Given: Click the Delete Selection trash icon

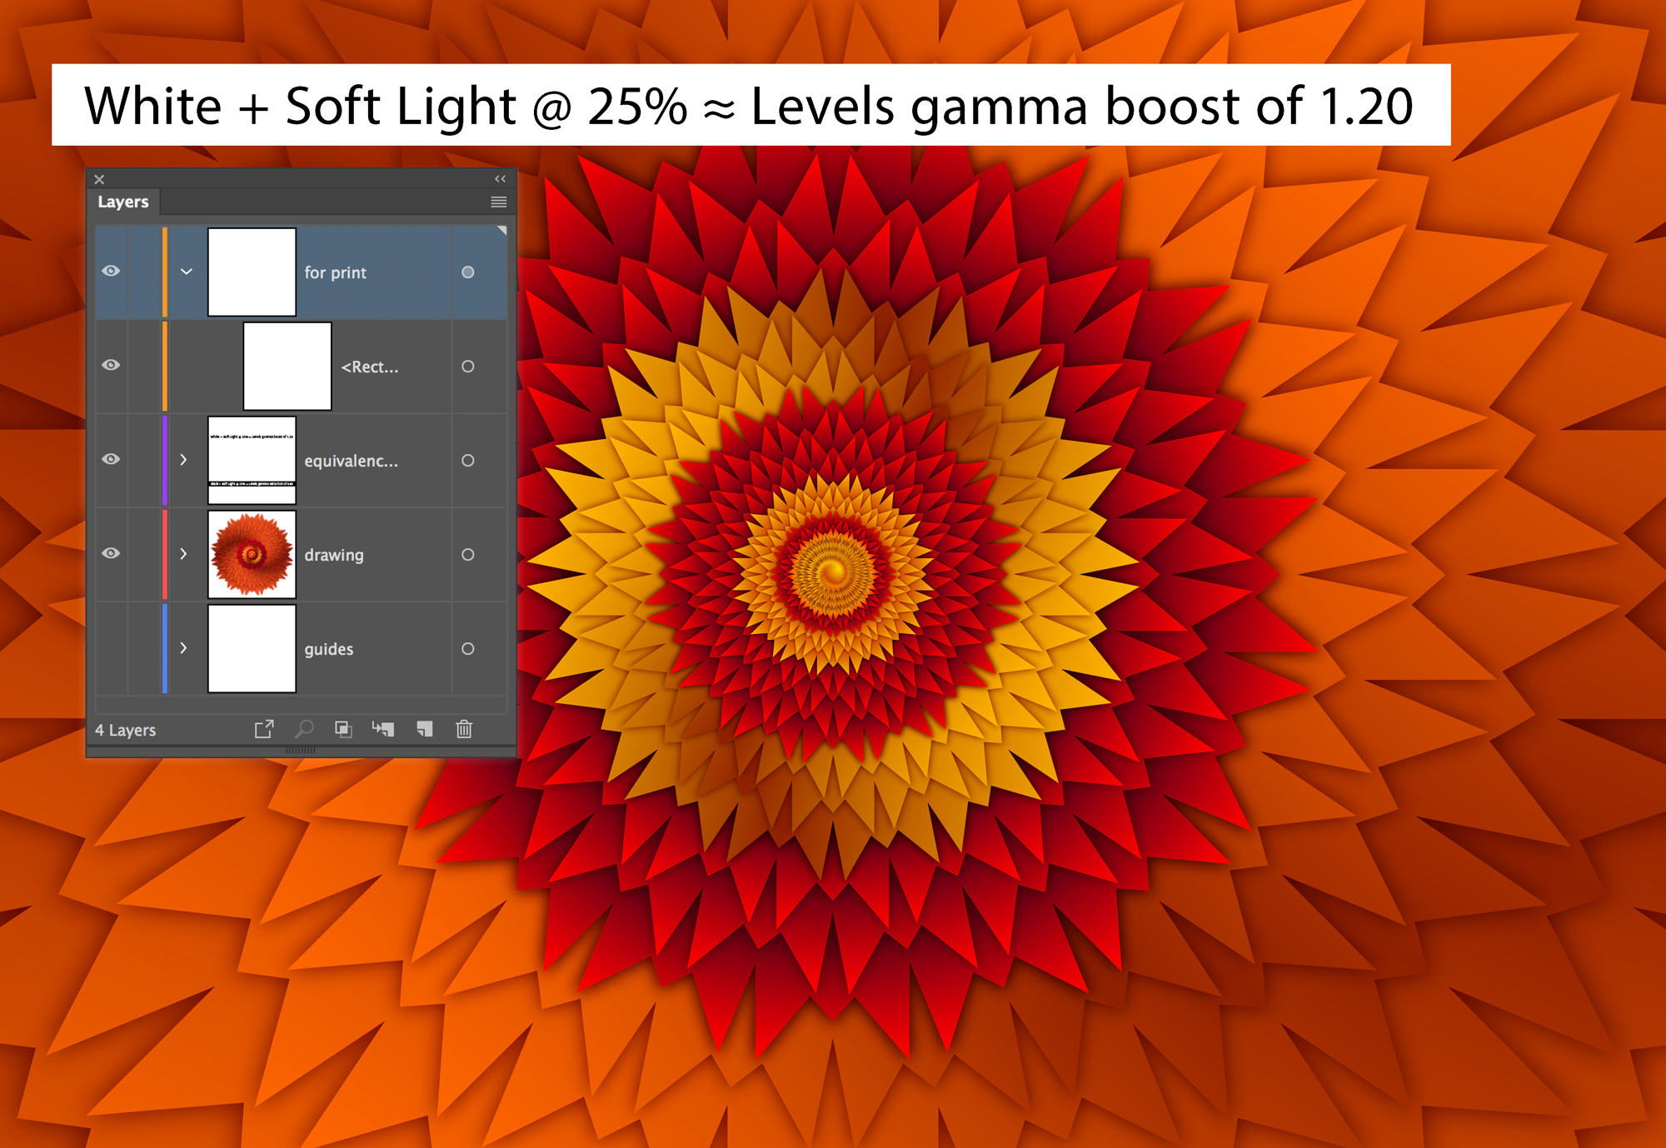Looking at the screenshot, I should 464,729.
